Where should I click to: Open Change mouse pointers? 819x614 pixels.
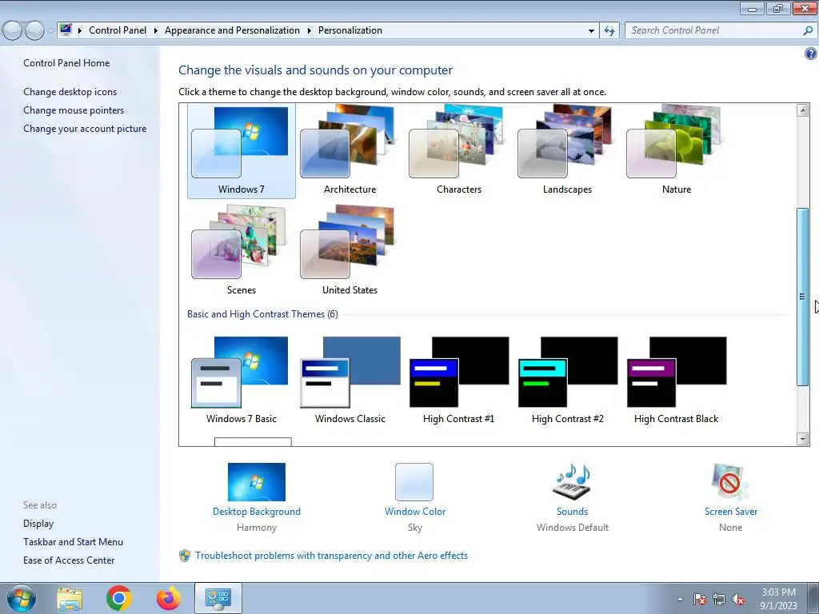click(x=74, y=110)
